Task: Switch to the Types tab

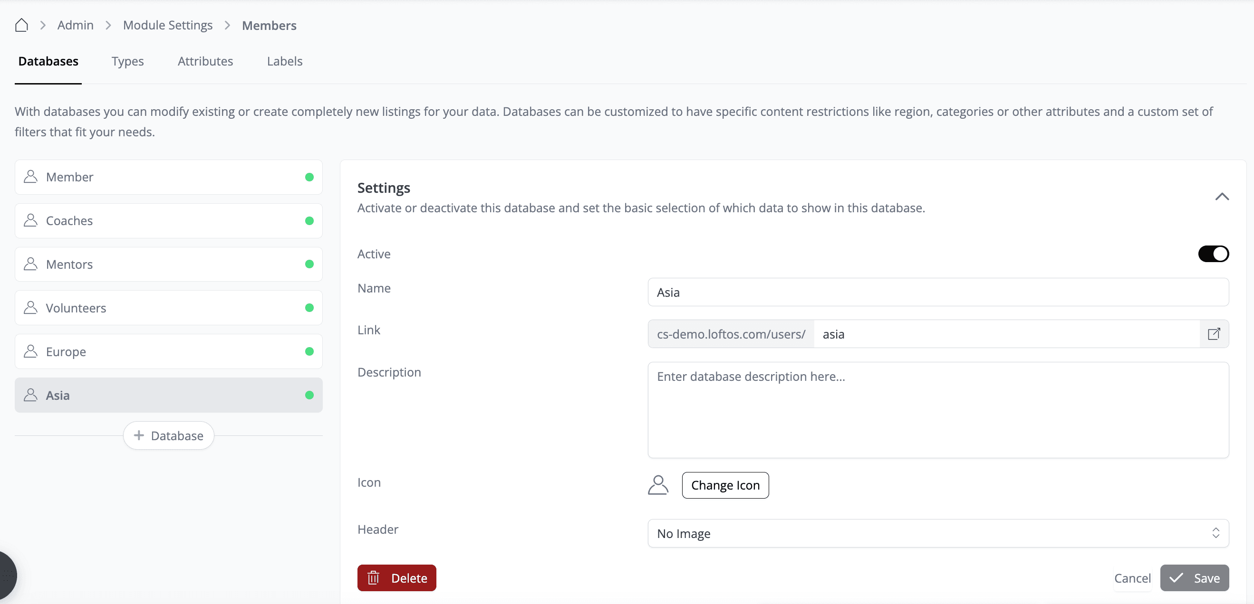Action: coord(127,61)
